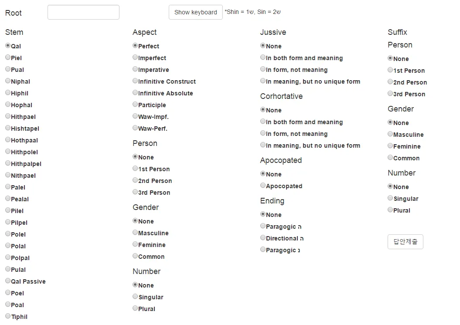Select Jussive 'In form, not meaning'
Screen dimensions: 460x325
pyautogui.click(x=263, y=69)
